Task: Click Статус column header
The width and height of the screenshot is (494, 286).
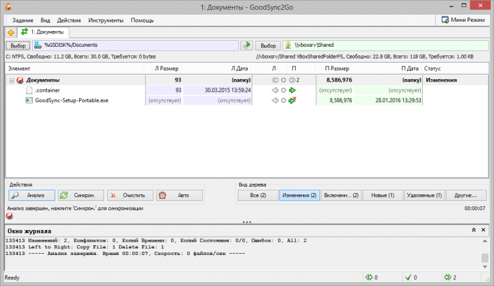Action: point(455,69)
